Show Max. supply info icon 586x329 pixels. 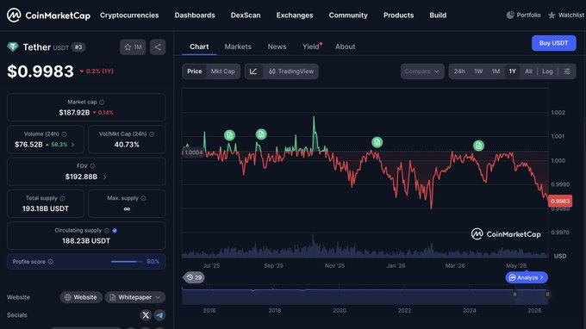144,198
